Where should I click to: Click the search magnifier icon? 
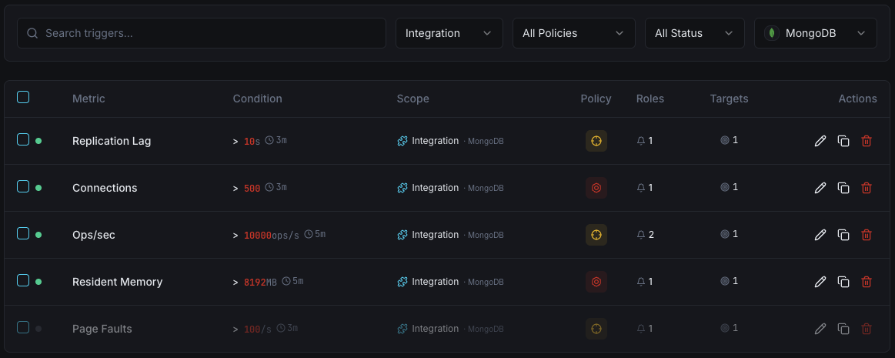(32, 33)
